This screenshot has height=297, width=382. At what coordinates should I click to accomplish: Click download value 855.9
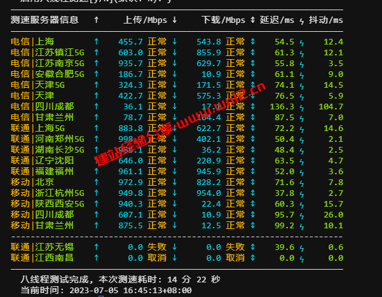pos(208,53)
